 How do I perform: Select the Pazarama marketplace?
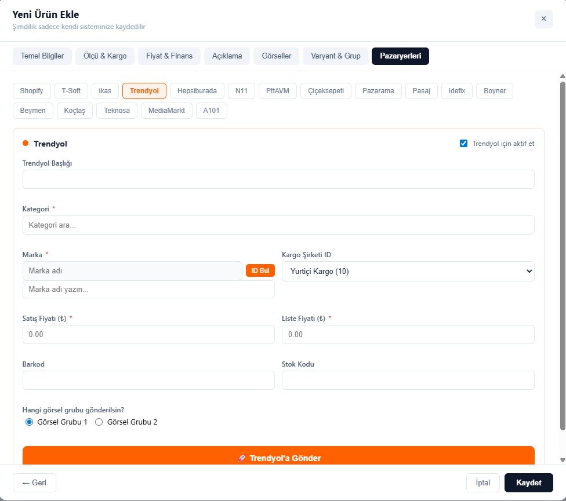378,91
